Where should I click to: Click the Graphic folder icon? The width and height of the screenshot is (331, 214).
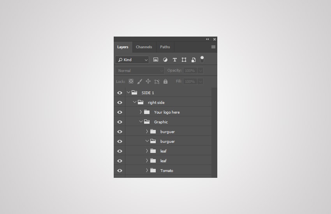147,122
